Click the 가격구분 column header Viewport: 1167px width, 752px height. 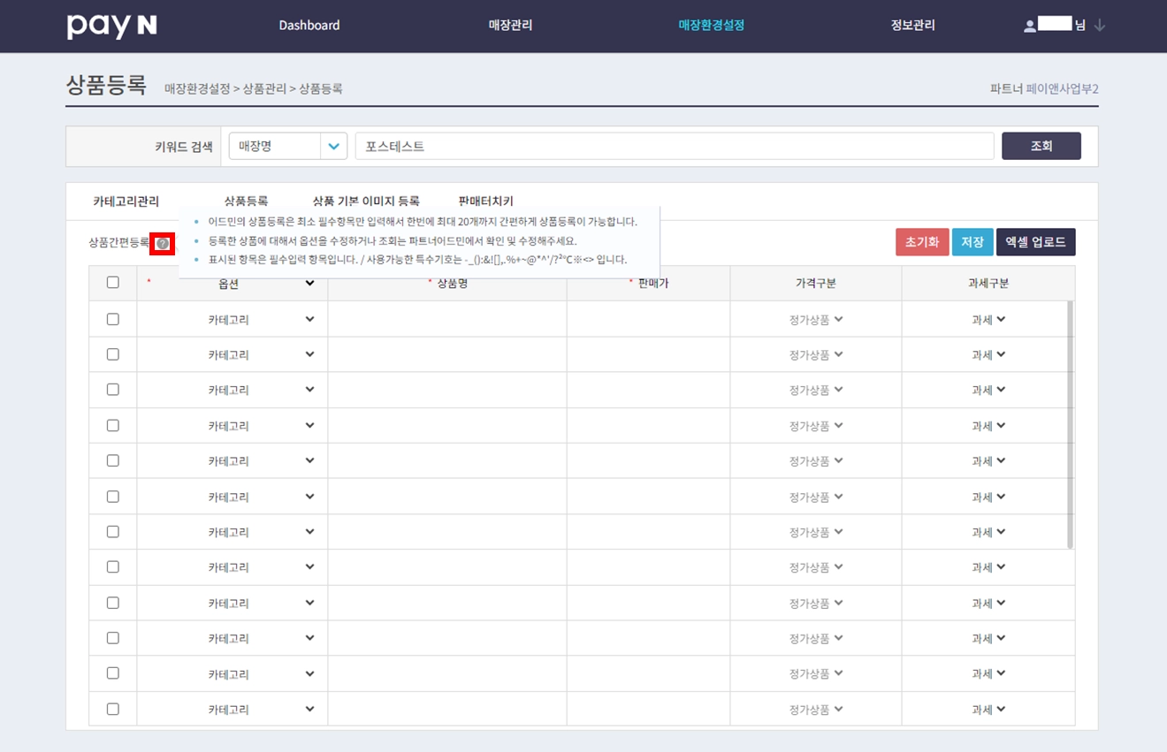click(x=816, y=284)
